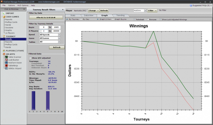Open the Filter dropdown button
The width and height of the screenshot is (213, 125).
(152, 10)
